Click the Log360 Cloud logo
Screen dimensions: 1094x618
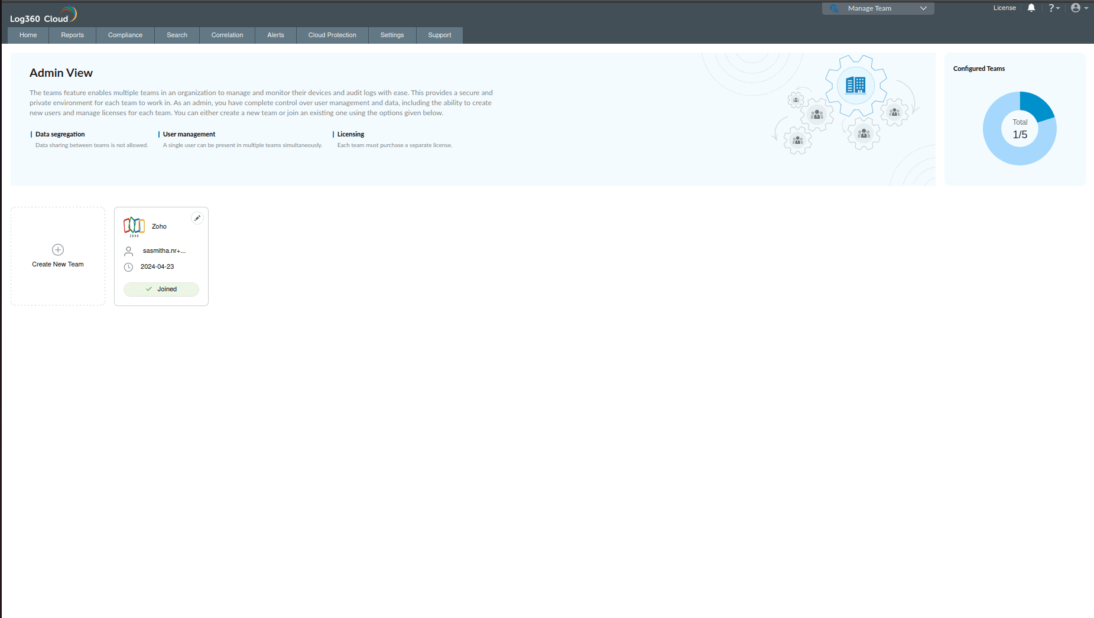click(x=43, y=15)
